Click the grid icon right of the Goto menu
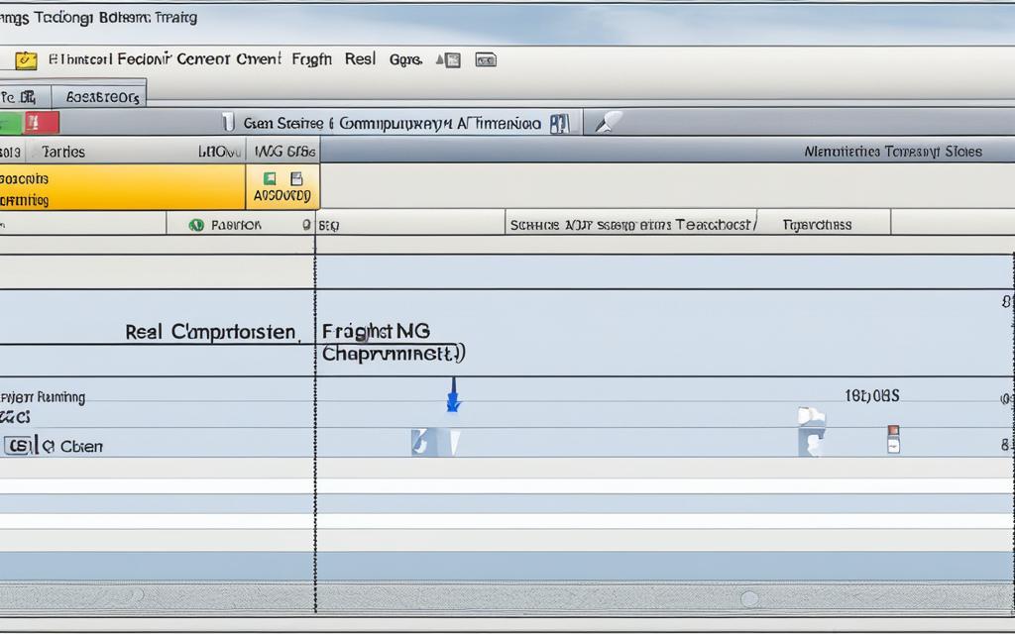This screenshot has width=1015, height=634. click(449, 59)
